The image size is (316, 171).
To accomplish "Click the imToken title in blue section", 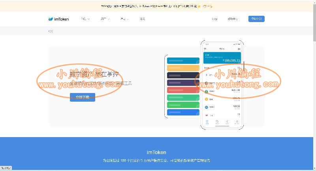I will tap(156, 152).
